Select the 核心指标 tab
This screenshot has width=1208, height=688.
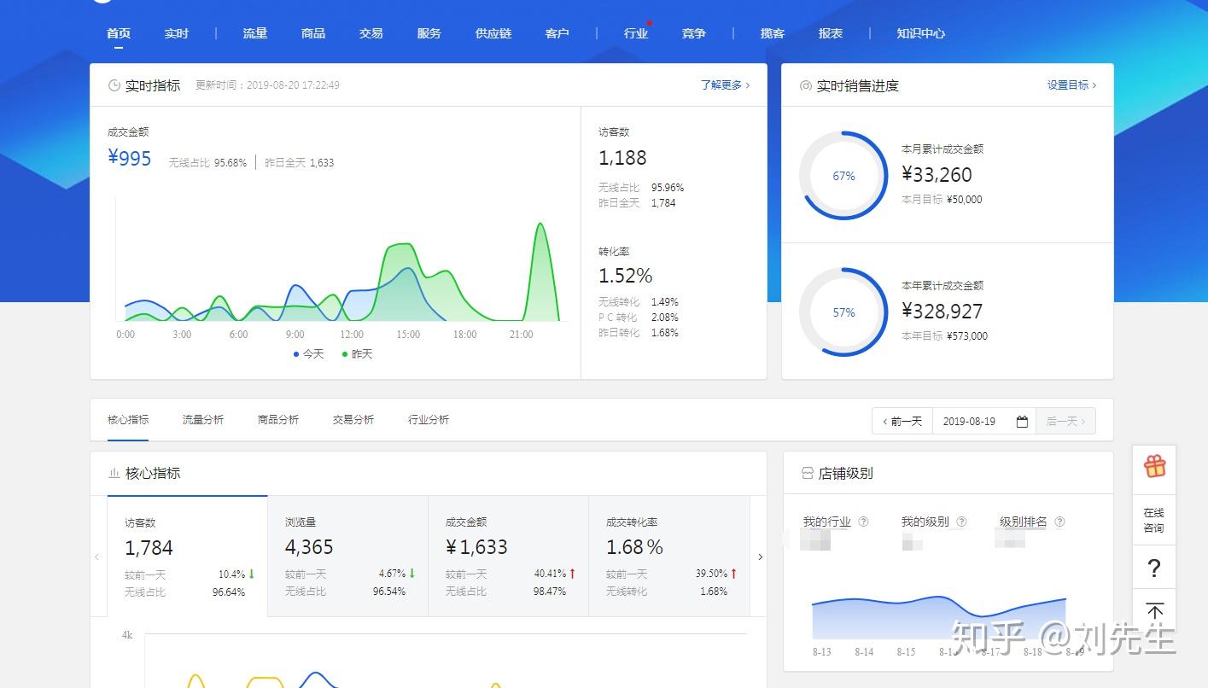coord(128,420)
